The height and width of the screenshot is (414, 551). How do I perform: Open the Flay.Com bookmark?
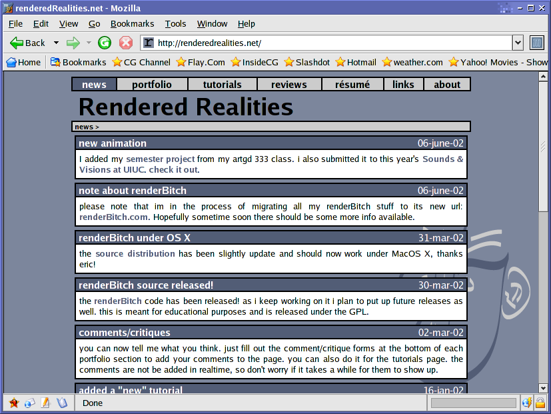click(201, 62)
